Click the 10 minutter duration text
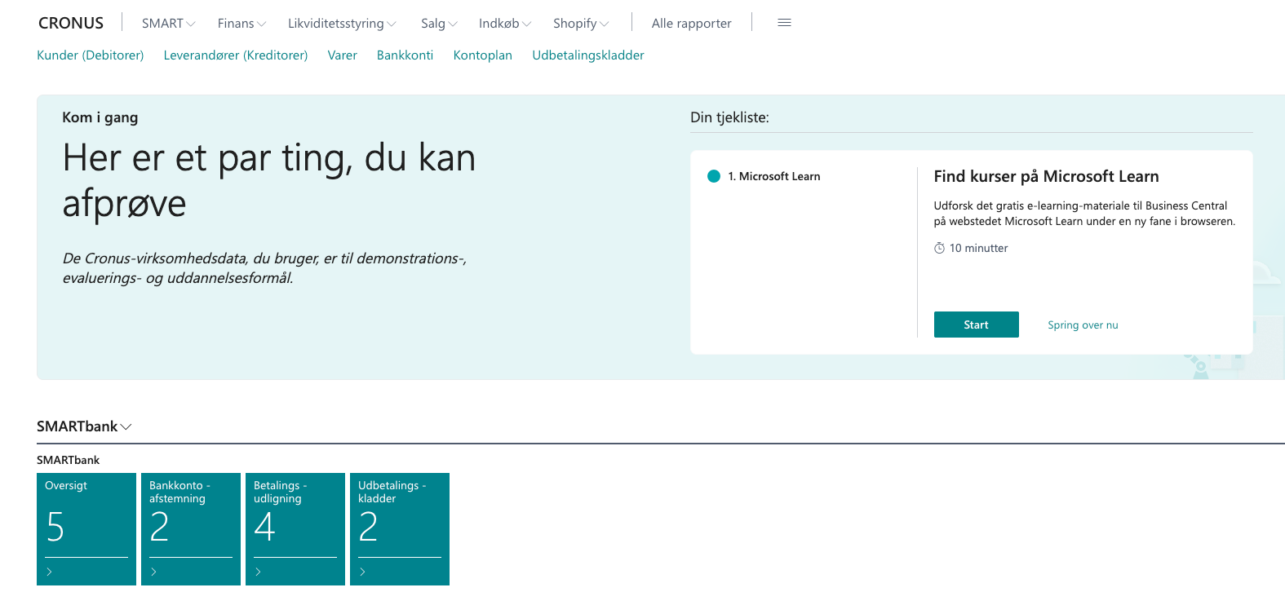This screenshot has height=614, width=1285. 979,248
